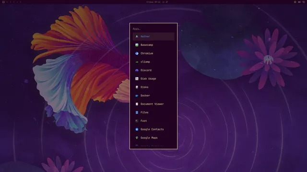Screen dimensions: 307x172
Task: Click the icon at far left of top bar
Action: coord(3,2)
